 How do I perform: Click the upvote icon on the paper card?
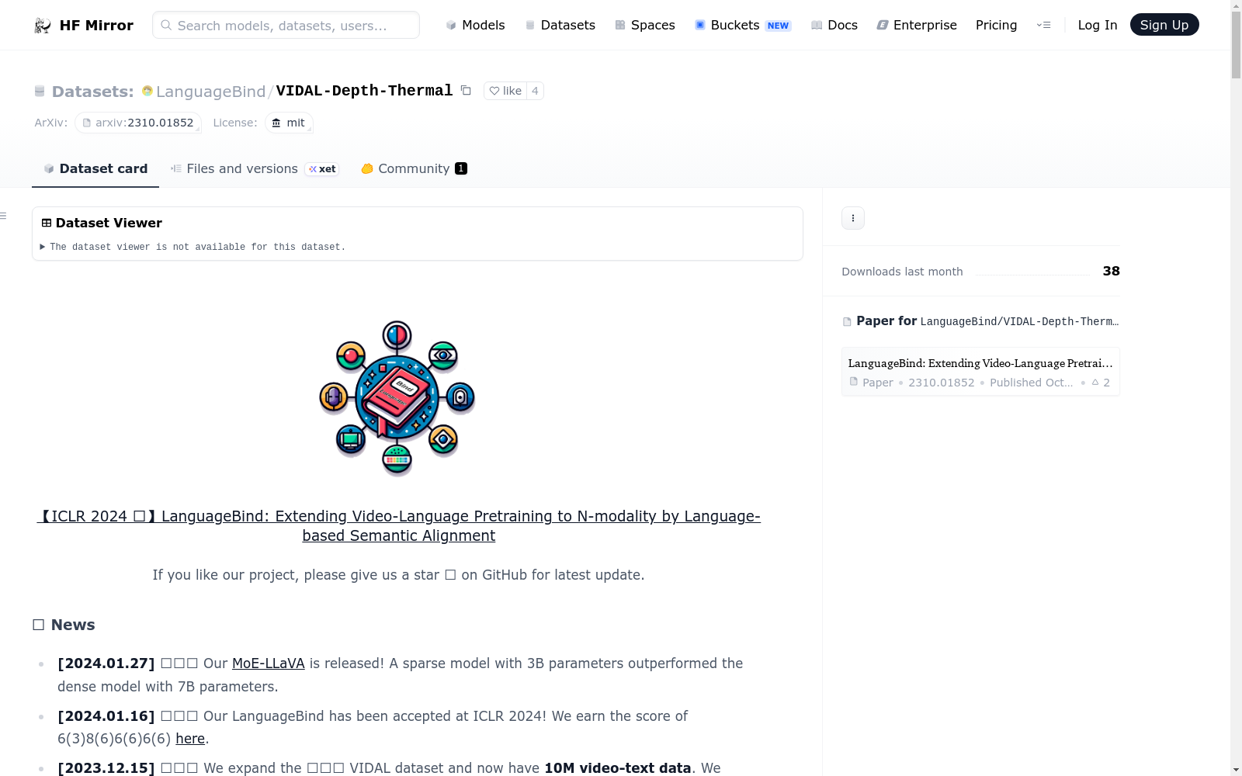click(1095, 382)
